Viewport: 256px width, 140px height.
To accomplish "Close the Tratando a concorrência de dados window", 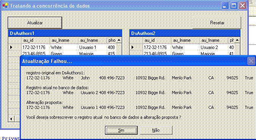I will tap(242, 6).
